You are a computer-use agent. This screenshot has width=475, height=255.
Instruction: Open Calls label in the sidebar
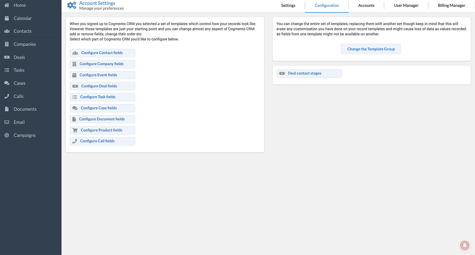[18, 96]
